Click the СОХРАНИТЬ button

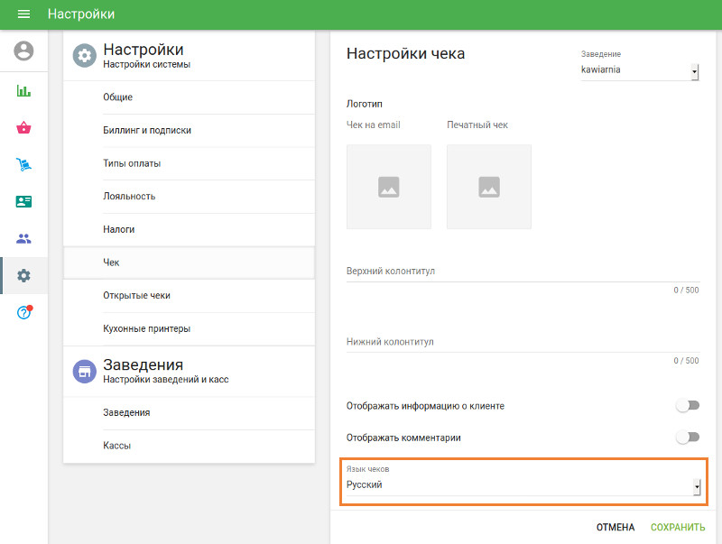(x=677, y=527)
